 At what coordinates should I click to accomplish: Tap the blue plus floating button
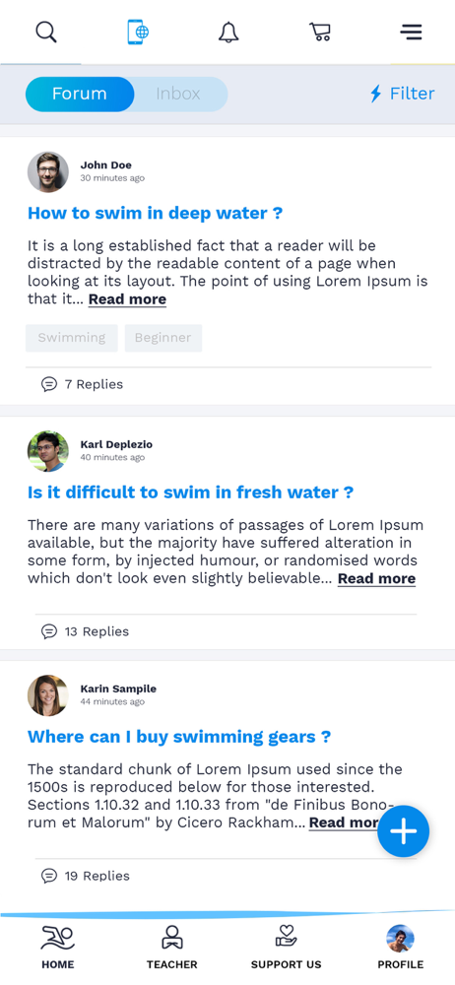click(x=404, y=831)
